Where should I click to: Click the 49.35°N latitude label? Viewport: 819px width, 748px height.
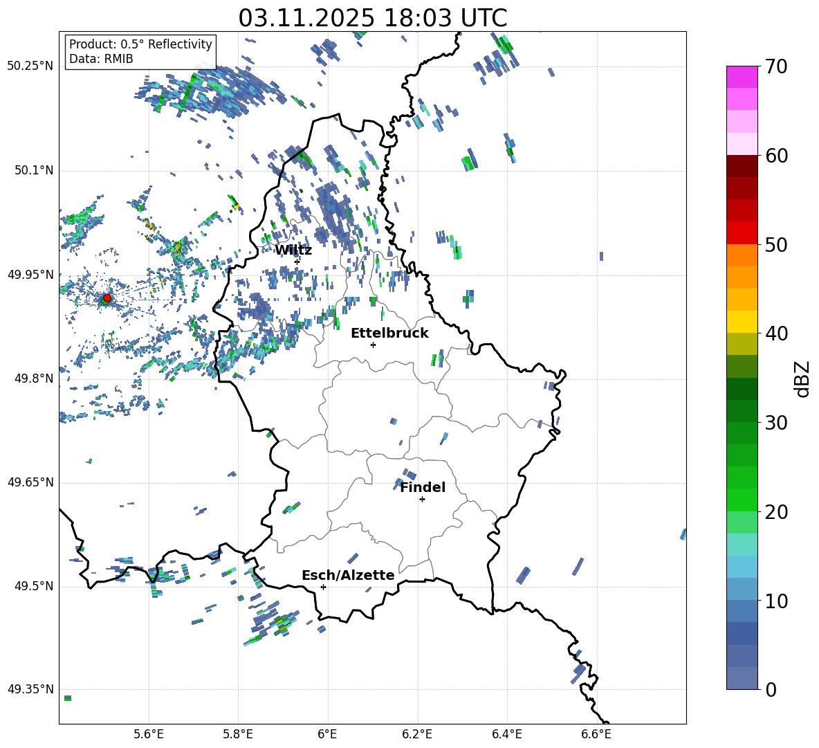30,689
